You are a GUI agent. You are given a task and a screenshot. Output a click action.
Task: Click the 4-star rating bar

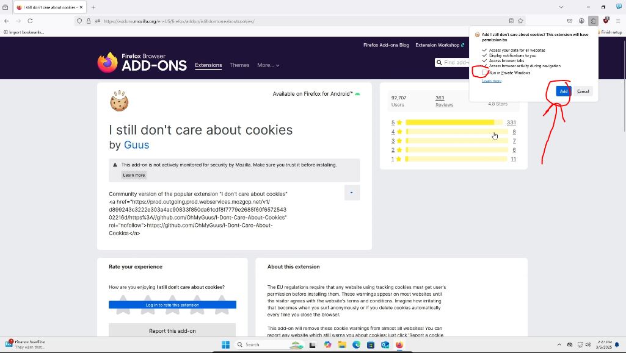(457, 132)
